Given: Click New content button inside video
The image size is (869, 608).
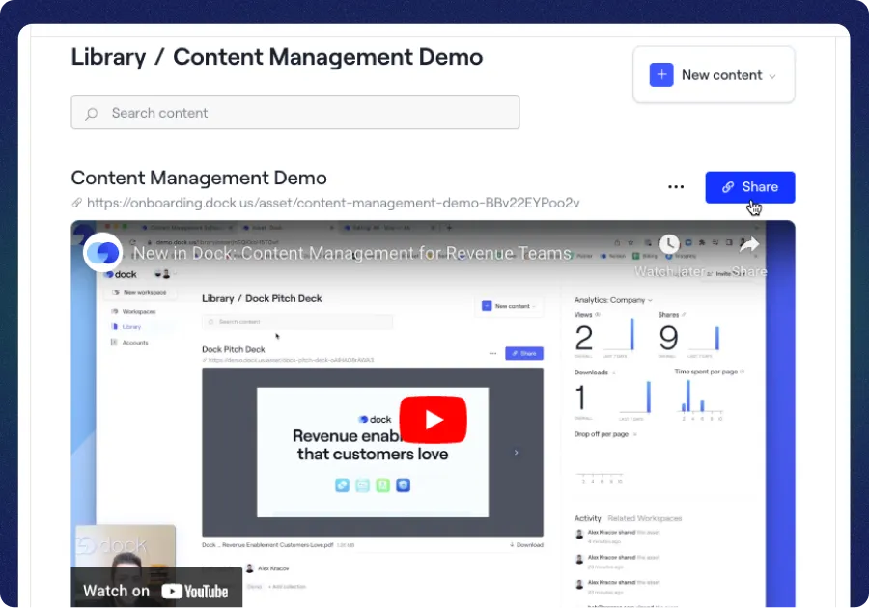Looking at the screenshot, I should (x=509, y=306).
